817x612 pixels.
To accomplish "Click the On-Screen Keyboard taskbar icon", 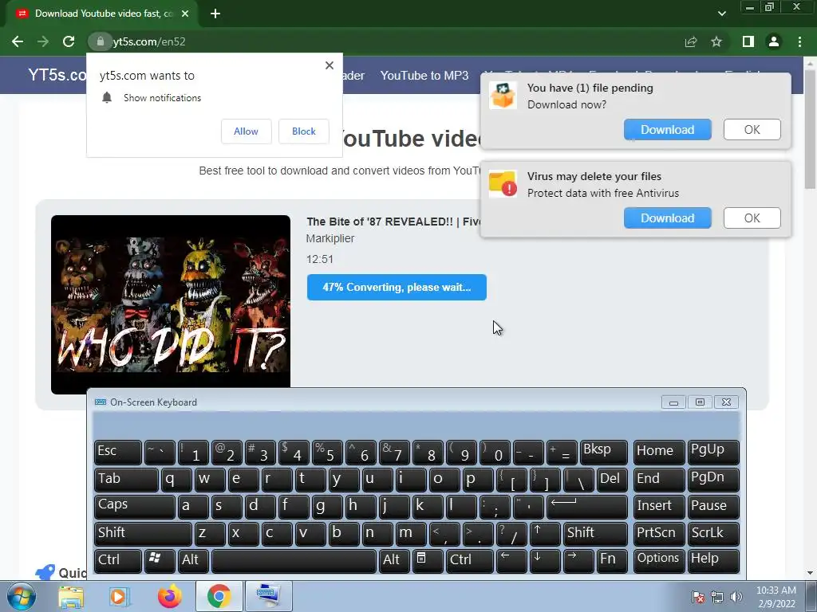I will point(268,596).
